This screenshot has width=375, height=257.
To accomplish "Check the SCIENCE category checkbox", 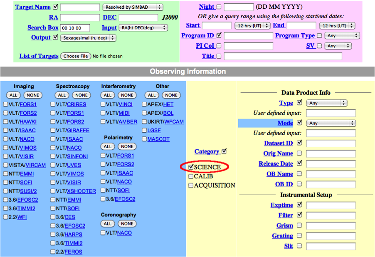I will pyautogui.click(x=191, y=167).
